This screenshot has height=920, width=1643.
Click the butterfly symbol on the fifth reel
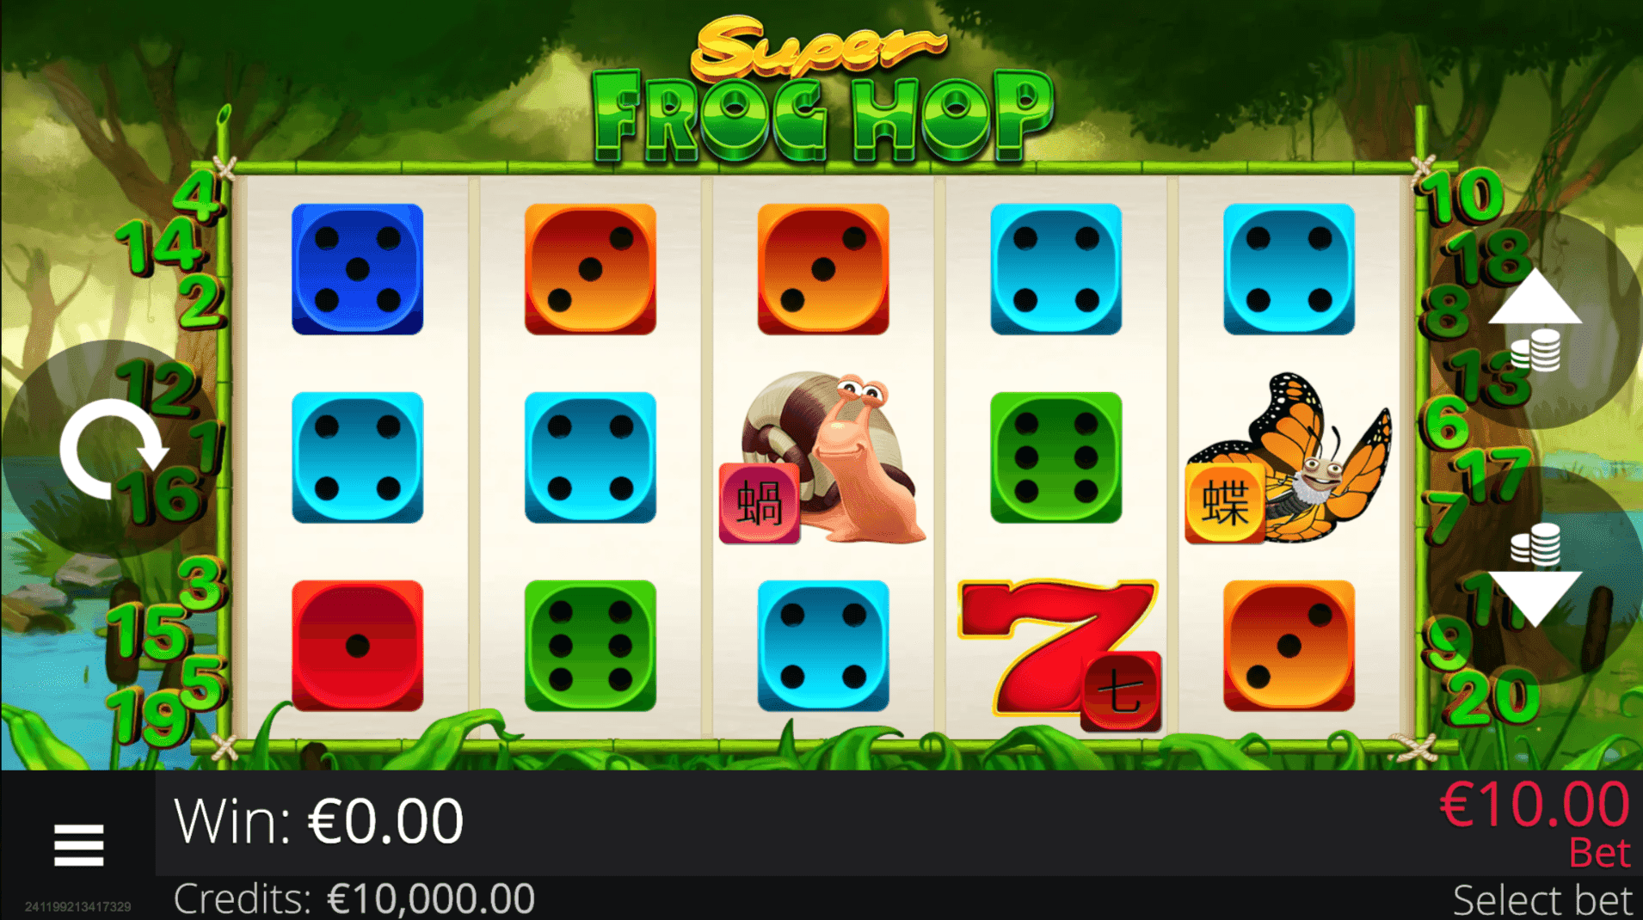[1288, 457]
